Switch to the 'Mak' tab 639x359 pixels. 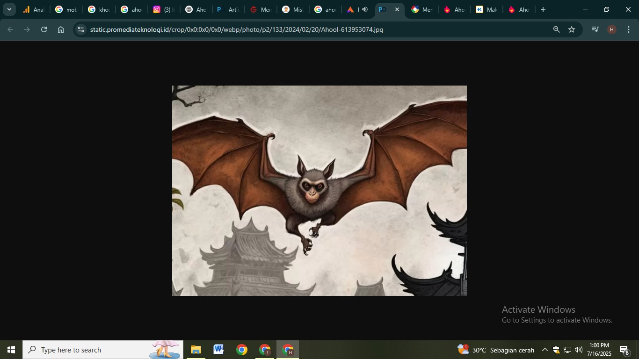tap(487, 9)
